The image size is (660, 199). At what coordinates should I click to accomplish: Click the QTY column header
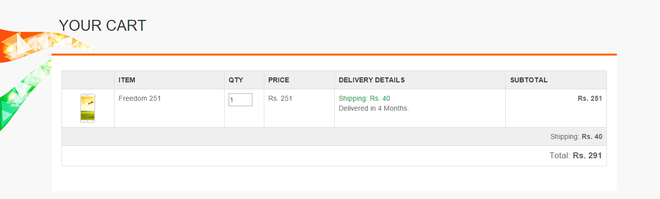[236, 80]
